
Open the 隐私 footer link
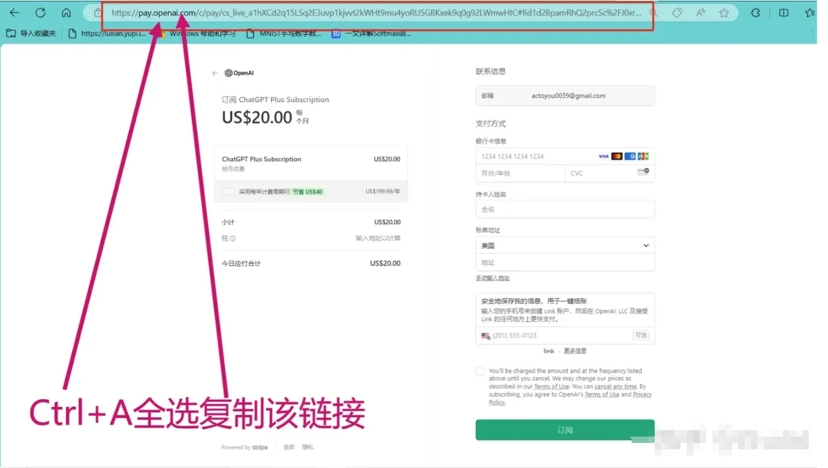click(x=308, y=447)
